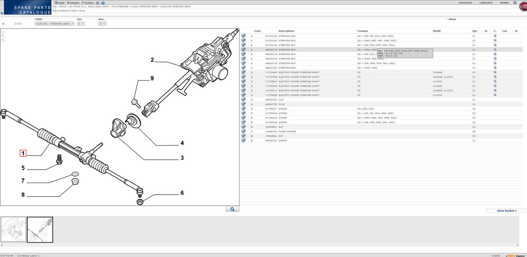Add 51733142 GS+(M5, M8, M10) to basket

[x=243, y=36]
